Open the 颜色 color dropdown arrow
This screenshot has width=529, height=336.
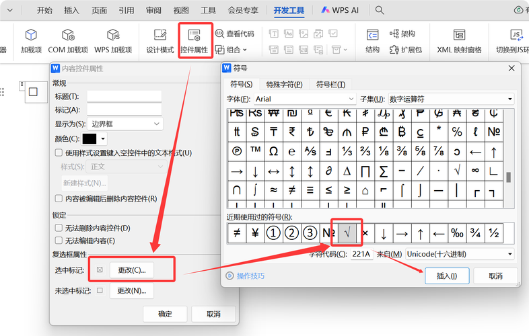(103, 138)
